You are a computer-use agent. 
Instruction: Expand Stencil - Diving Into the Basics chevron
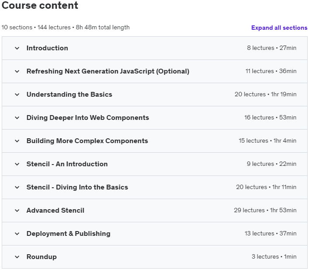17,187
